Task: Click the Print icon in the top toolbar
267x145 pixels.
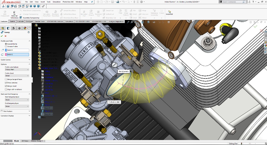Action: tap(118, 2)
